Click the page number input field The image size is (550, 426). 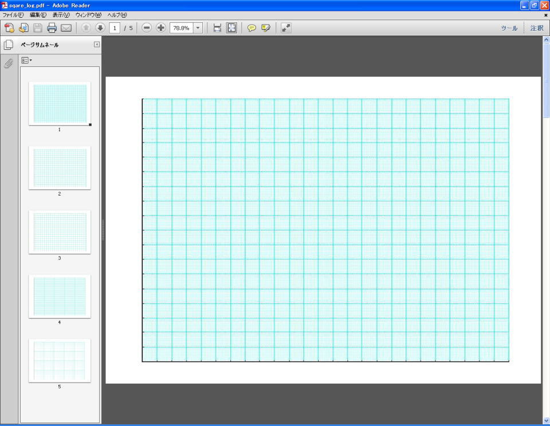[115, 28]
